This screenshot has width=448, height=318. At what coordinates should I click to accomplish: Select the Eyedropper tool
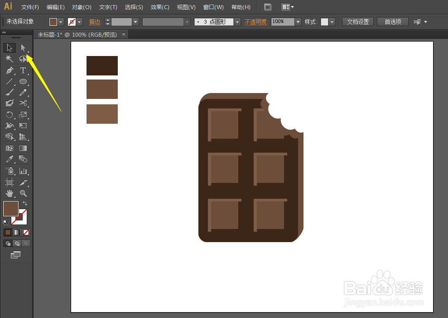[10, 159]
